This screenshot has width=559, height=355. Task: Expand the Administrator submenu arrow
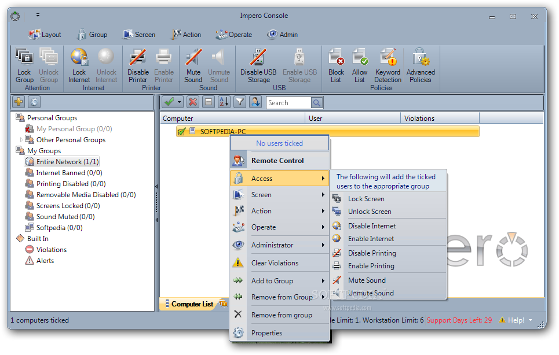323,245
